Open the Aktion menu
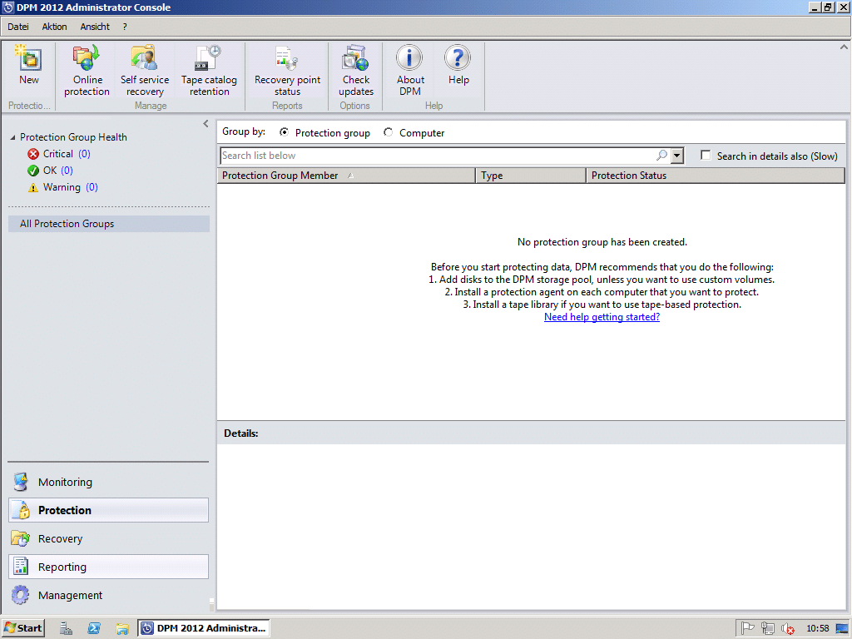Viewport: 852px width, 639px height. (x=54, y=27)
